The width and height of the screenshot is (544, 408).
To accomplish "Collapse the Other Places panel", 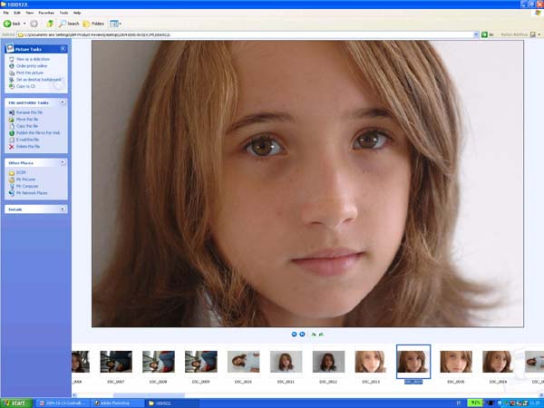I will 63,162.
